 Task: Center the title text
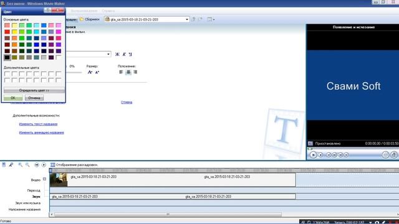(128, 72)
